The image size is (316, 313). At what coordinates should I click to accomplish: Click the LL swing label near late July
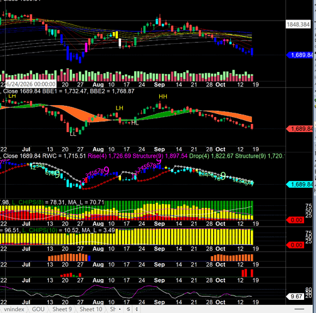(x=73, y=134)
